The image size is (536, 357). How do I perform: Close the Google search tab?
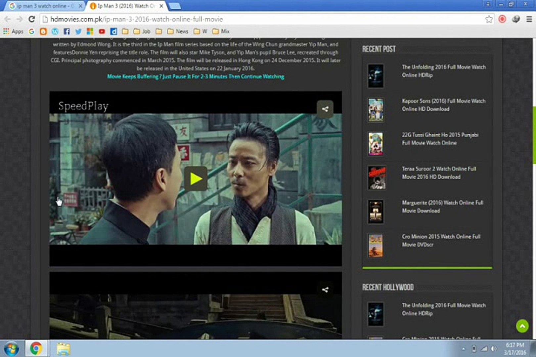click(80, 6)
